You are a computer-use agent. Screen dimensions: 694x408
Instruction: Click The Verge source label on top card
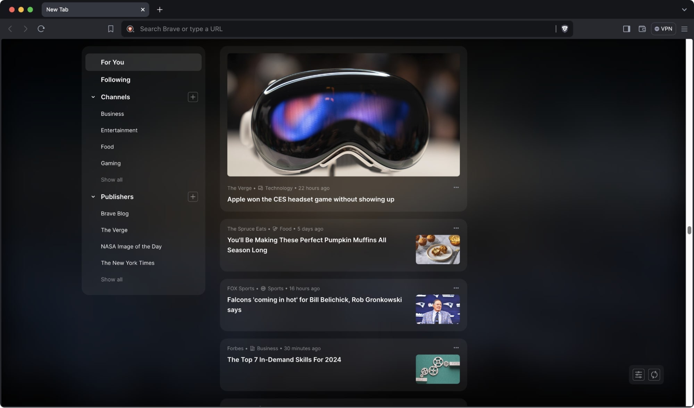239,188
